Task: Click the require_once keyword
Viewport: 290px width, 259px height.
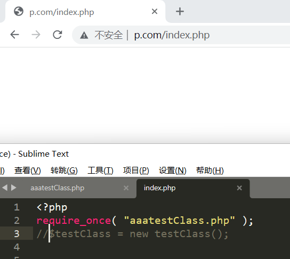Action: [x=74, y=221]
